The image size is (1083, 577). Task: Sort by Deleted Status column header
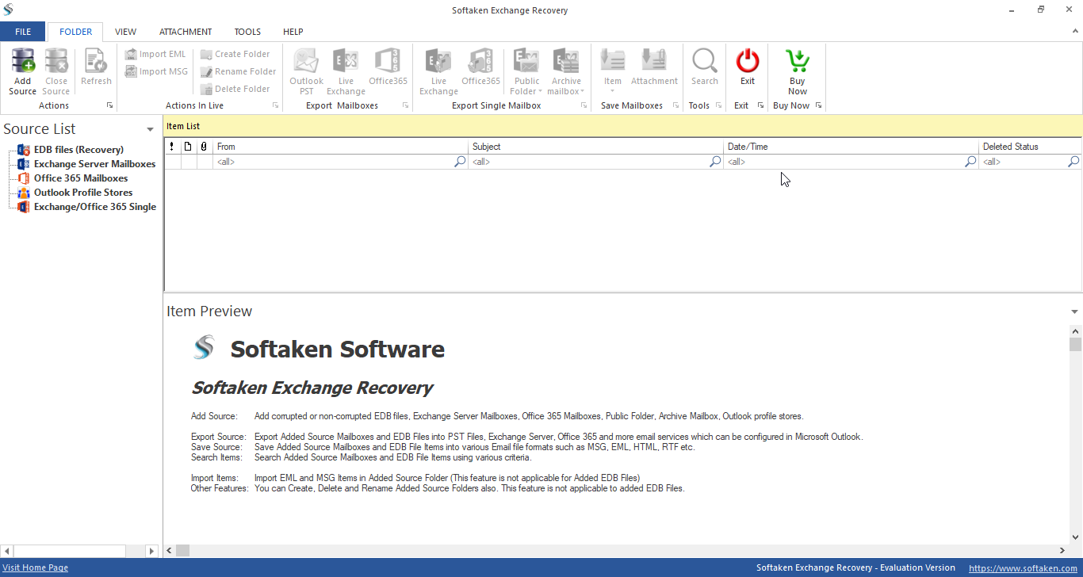[1030, 147]
